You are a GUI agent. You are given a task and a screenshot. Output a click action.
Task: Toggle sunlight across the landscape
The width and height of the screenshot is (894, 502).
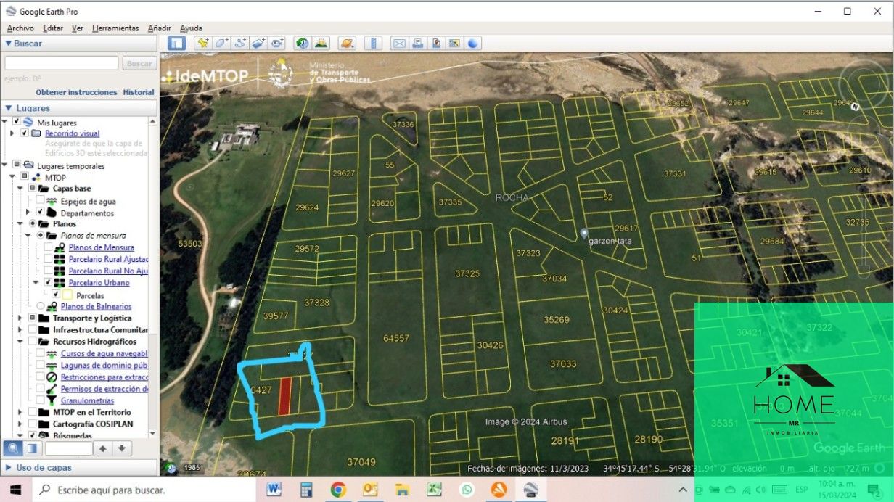click(x=321, y=43)
